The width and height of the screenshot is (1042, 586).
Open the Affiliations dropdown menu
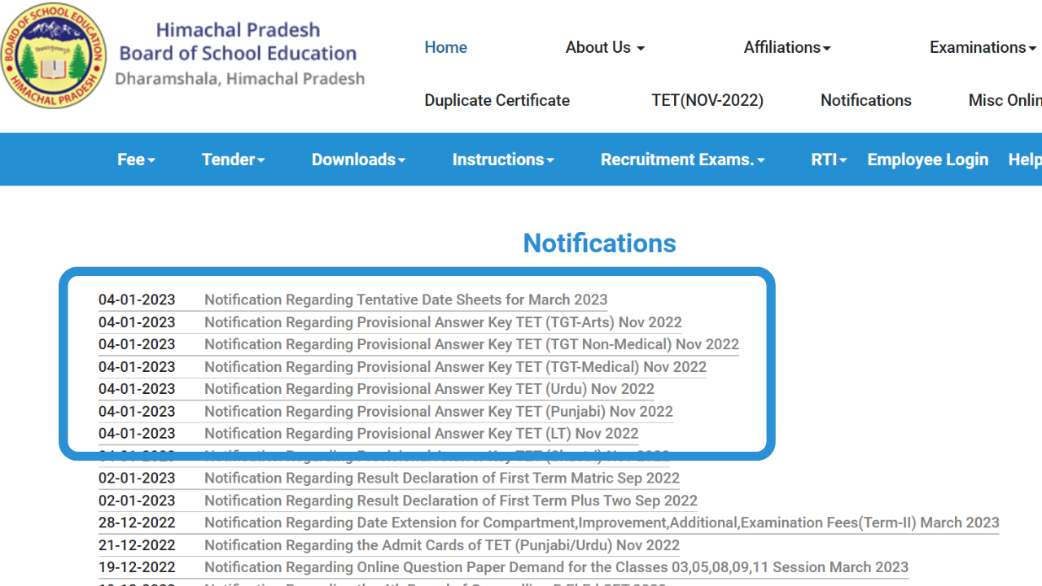(786, 47)
